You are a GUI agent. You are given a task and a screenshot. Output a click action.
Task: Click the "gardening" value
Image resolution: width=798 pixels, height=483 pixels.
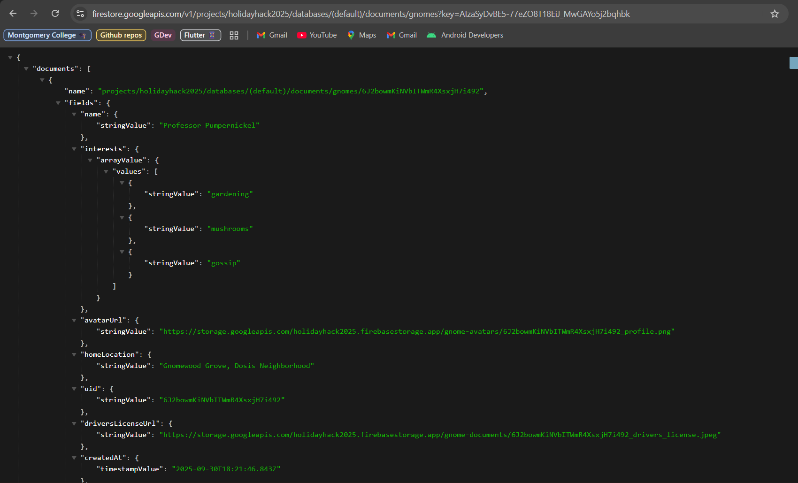(230, 194)
